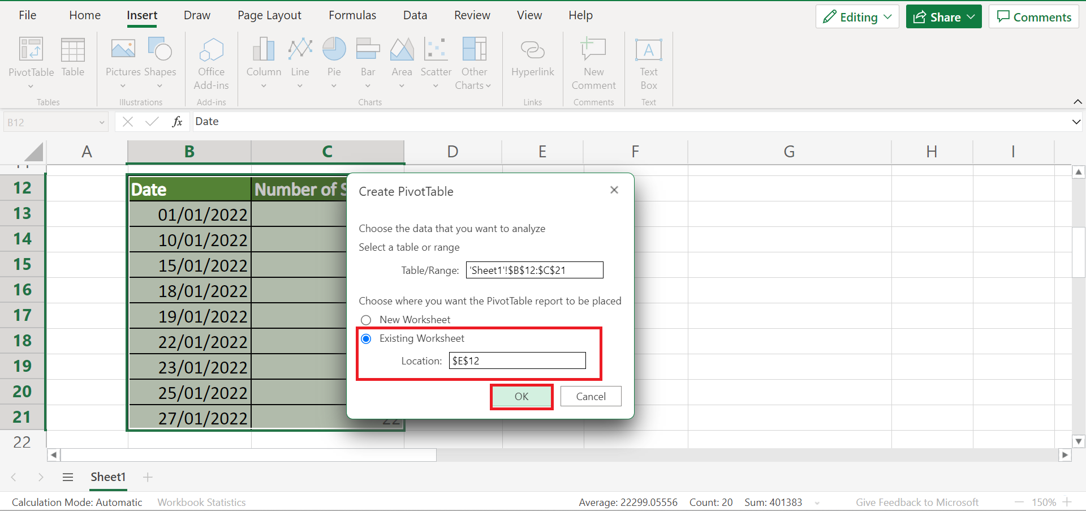The width and height of the screenshot is (1086, 511).
Task: Open Office Add-ins
Action: [212, 51]
